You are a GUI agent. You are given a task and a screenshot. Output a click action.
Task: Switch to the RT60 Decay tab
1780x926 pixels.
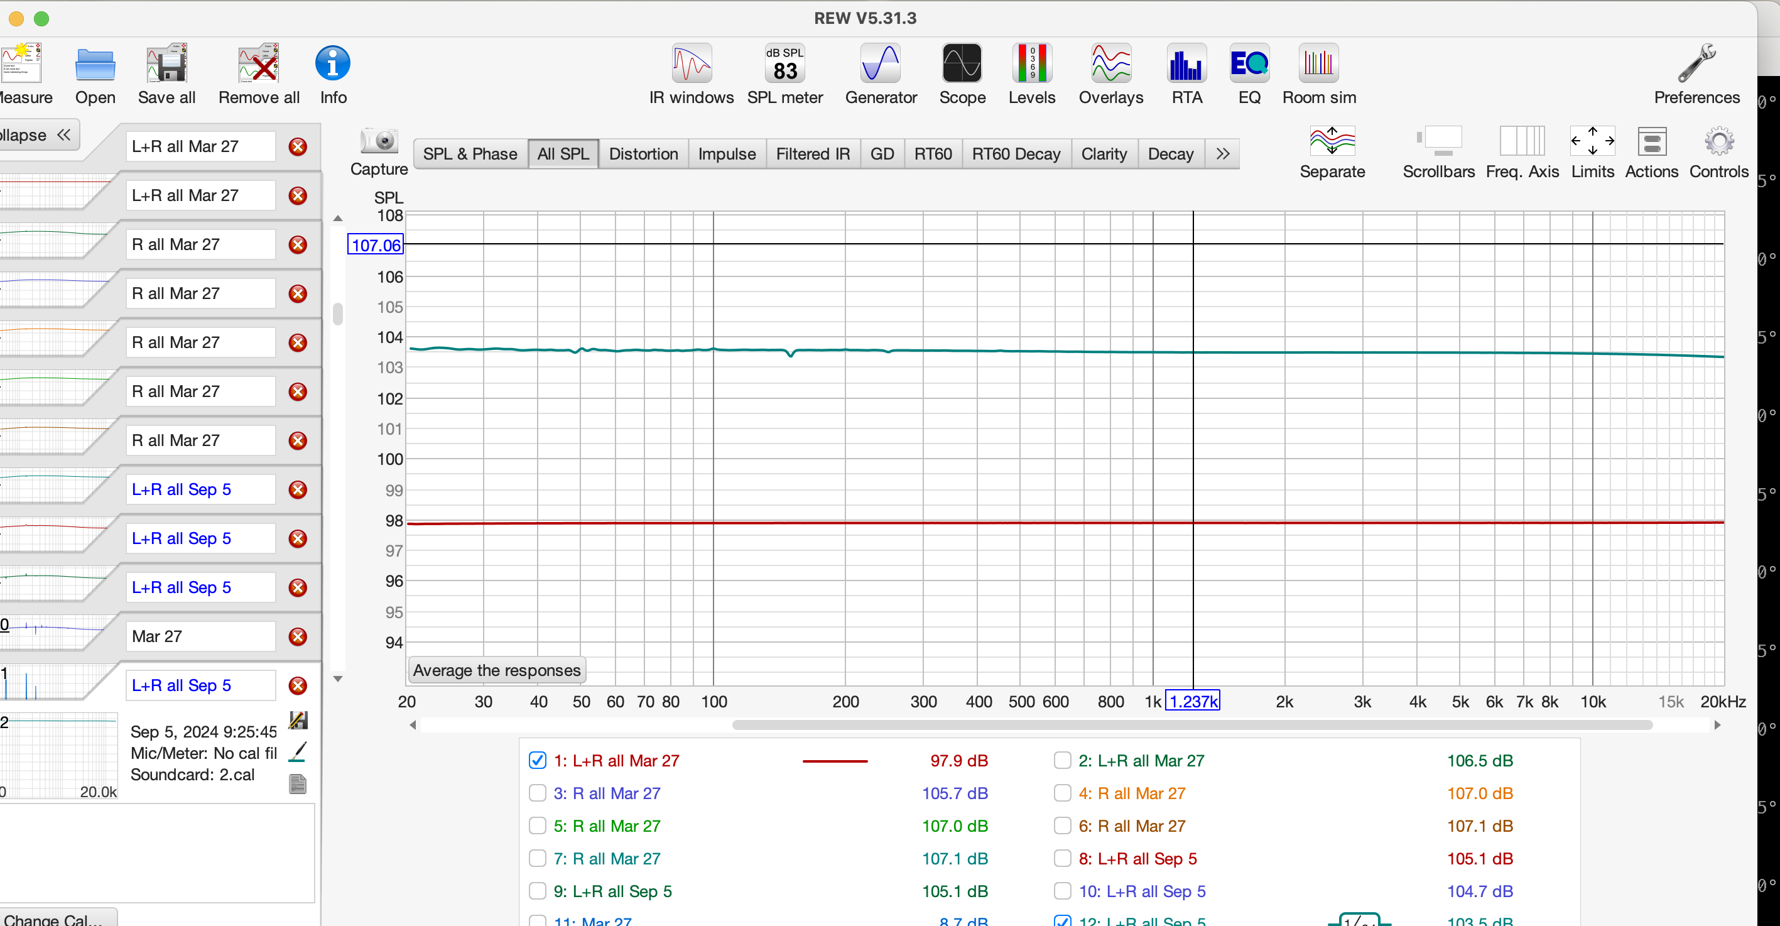(1016, 153)
